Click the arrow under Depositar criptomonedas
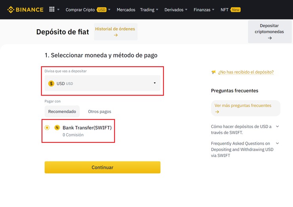 (x=270, y=38)
